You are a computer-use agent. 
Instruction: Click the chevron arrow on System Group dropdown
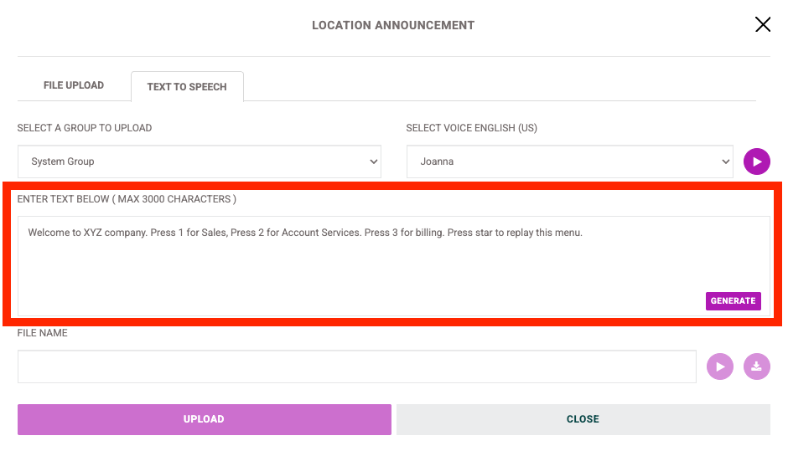pyautogui.click(x=373, y=161)
